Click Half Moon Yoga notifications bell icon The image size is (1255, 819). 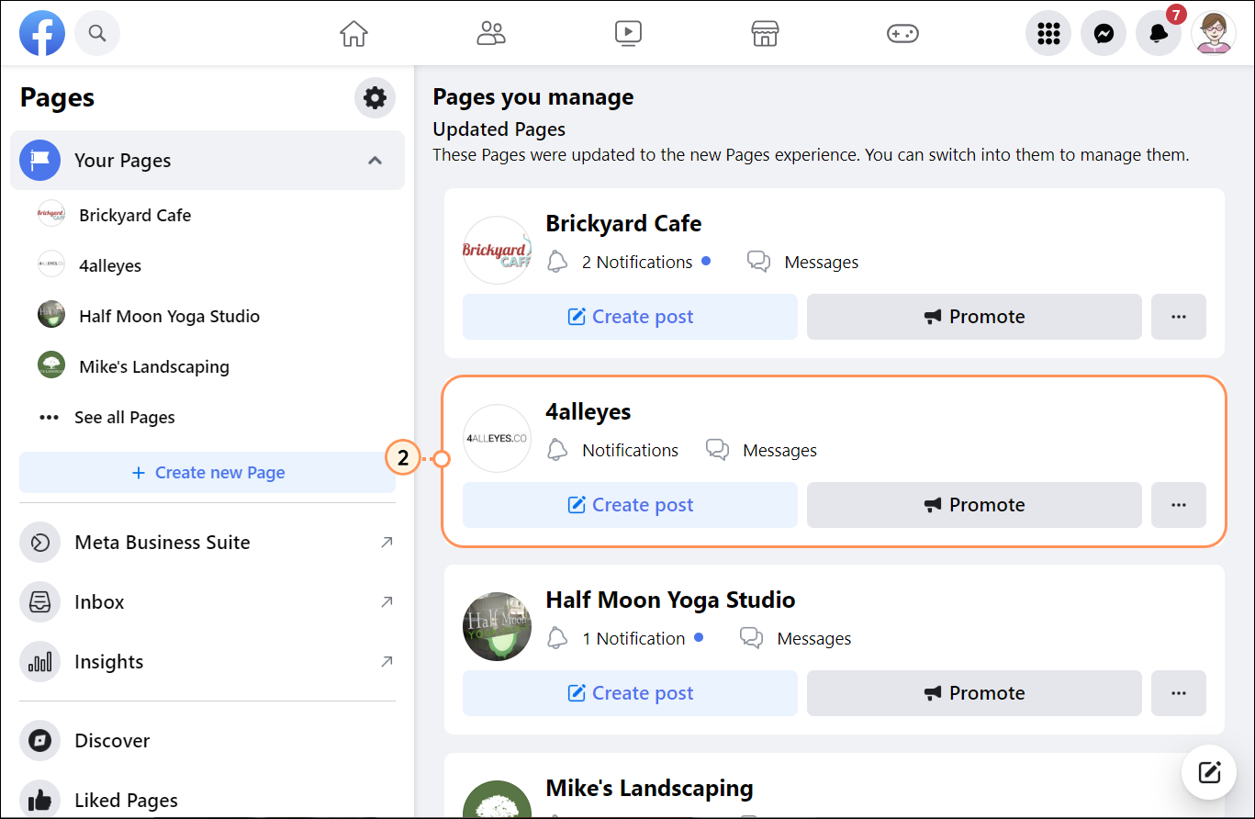coord(557,639)
